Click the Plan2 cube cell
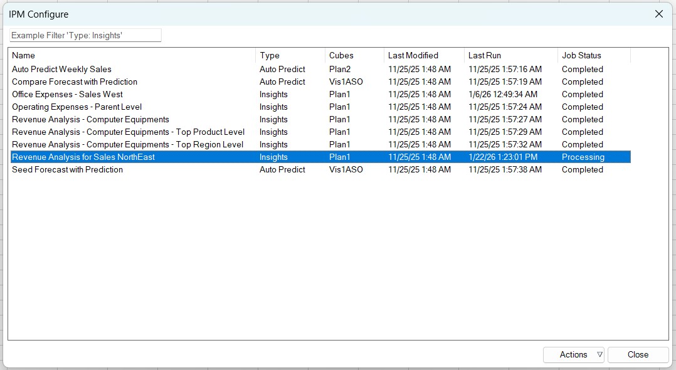The width and height of the screenshot is (676, 370). pos(340,69)
